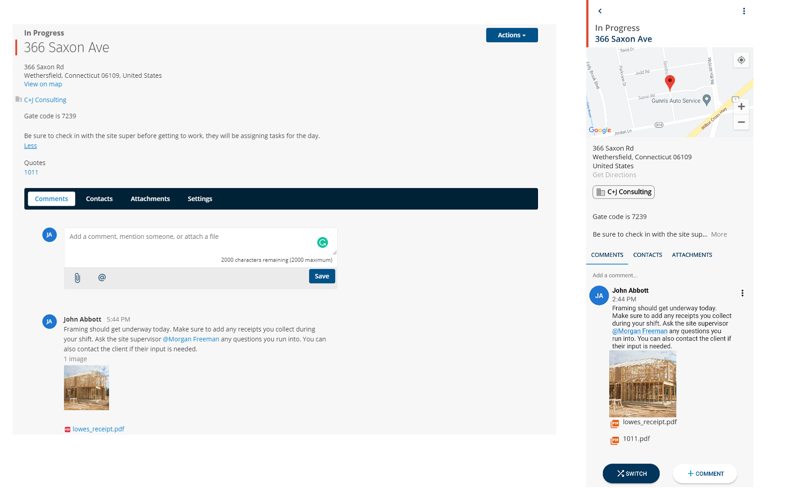
Task: Open the lowes_receipt.pdf link in left comment
Action: point(98,429)
